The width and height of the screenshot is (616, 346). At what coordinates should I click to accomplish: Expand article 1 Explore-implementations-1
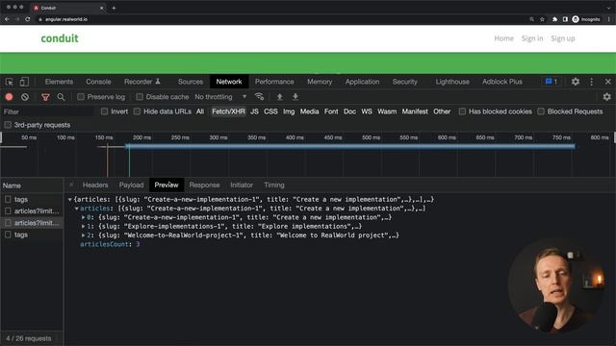84,227
